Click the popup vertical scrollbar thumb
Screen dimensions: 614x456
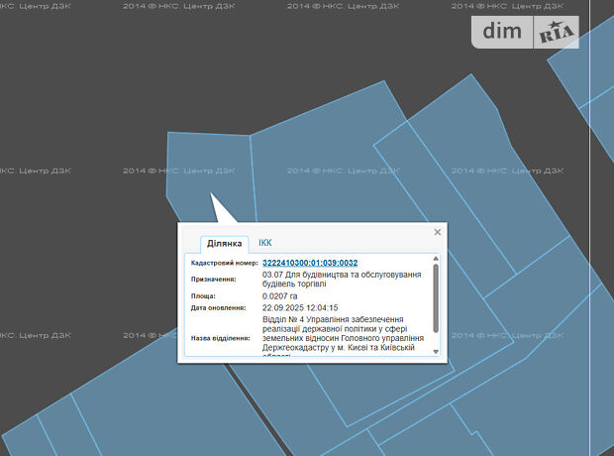click(436, 297)
